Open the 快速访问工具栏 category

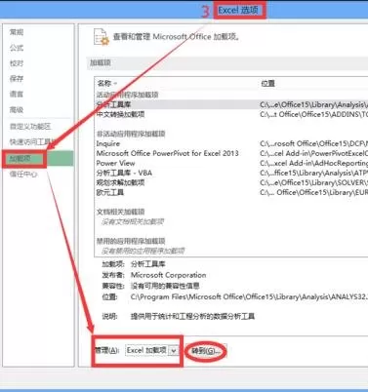[x=32, y=142]
